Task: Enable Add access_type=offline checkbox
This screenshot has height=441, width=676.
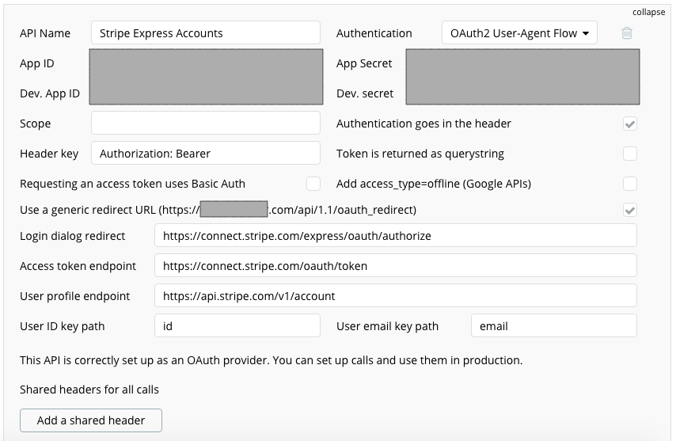Action: point(630,184)
